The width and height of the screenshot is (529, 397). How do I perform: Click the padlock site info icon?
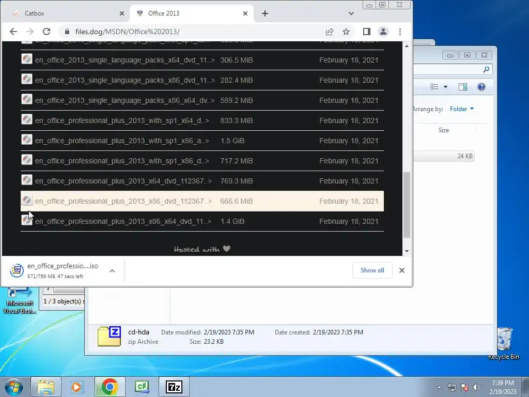coord(67,32)
